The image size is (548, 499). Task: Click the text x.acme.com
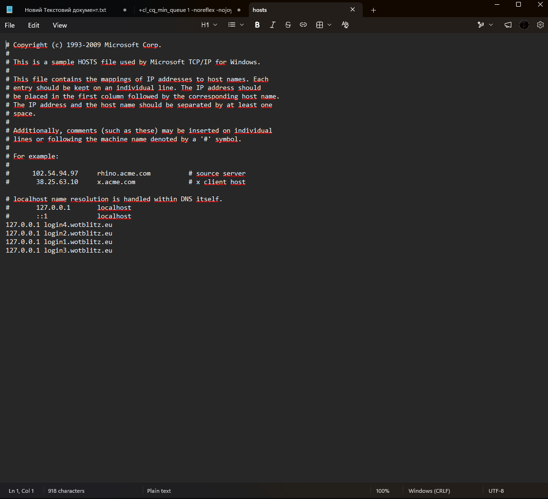[116, 182]
